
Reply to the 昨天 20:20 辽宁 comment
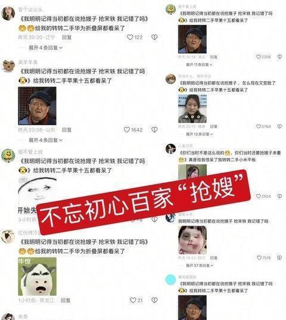click(x=67, y=38)
